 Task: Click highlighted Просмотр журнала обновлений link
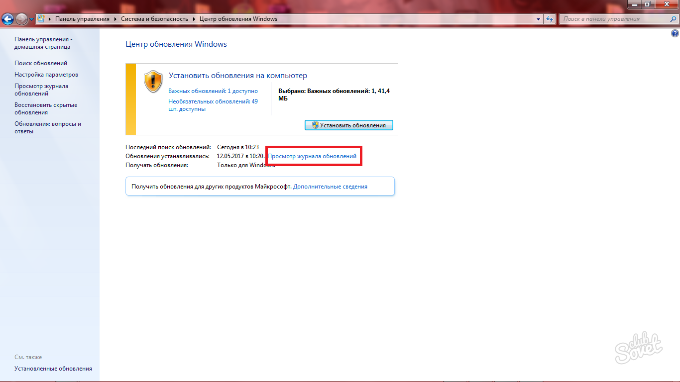(312, 156)
